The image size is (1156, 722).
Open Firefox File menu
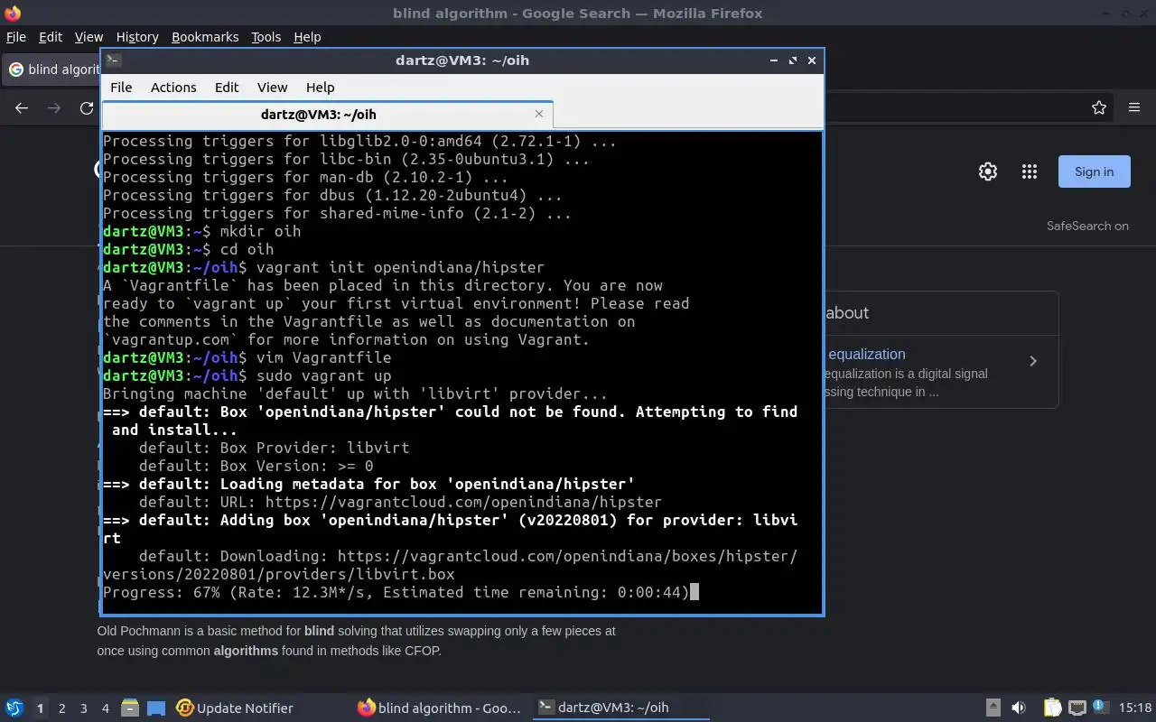tap(16, 37)
